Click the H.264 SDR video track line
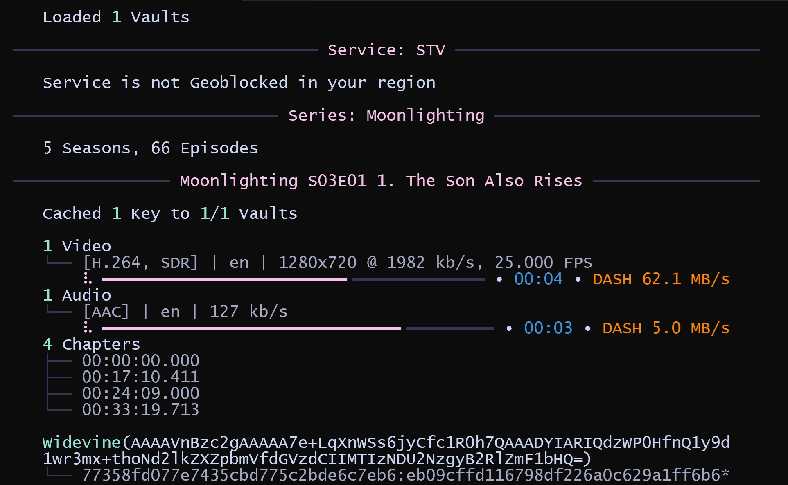Viewport: 788px width, 485px height. click(338, 263)
